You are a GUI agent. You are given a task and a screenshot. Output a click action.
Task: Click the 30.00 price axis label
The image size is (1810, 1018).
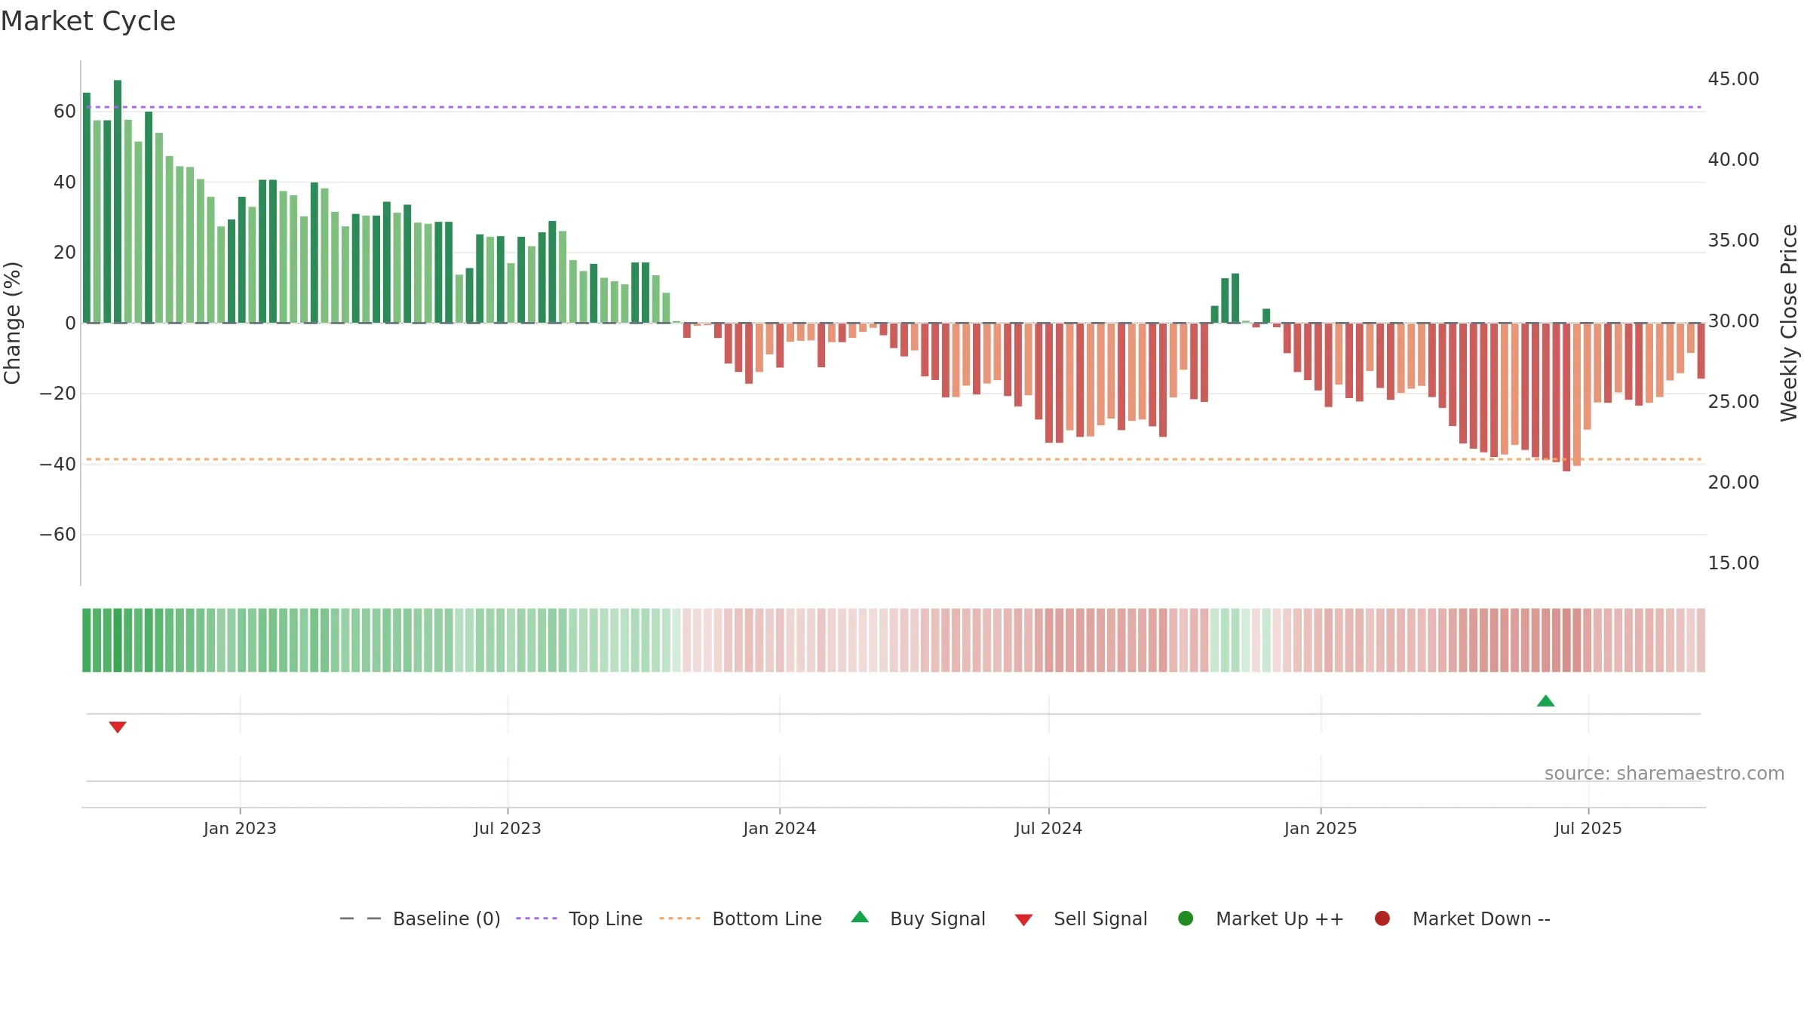click(x=1733, y=321)
